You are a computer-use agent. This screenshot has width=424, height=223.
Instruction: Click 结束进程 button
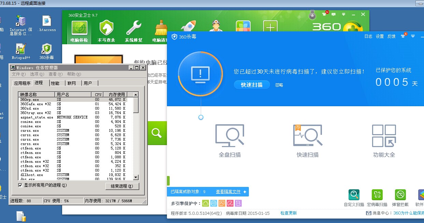tap(122, 186)
